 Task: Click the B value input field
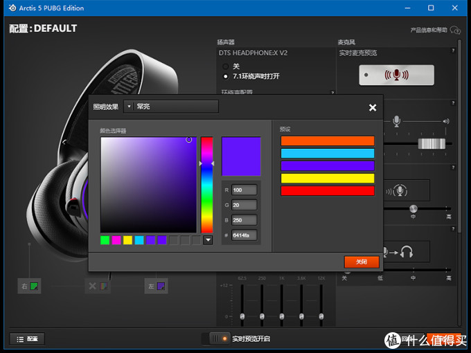click(245, 220)
